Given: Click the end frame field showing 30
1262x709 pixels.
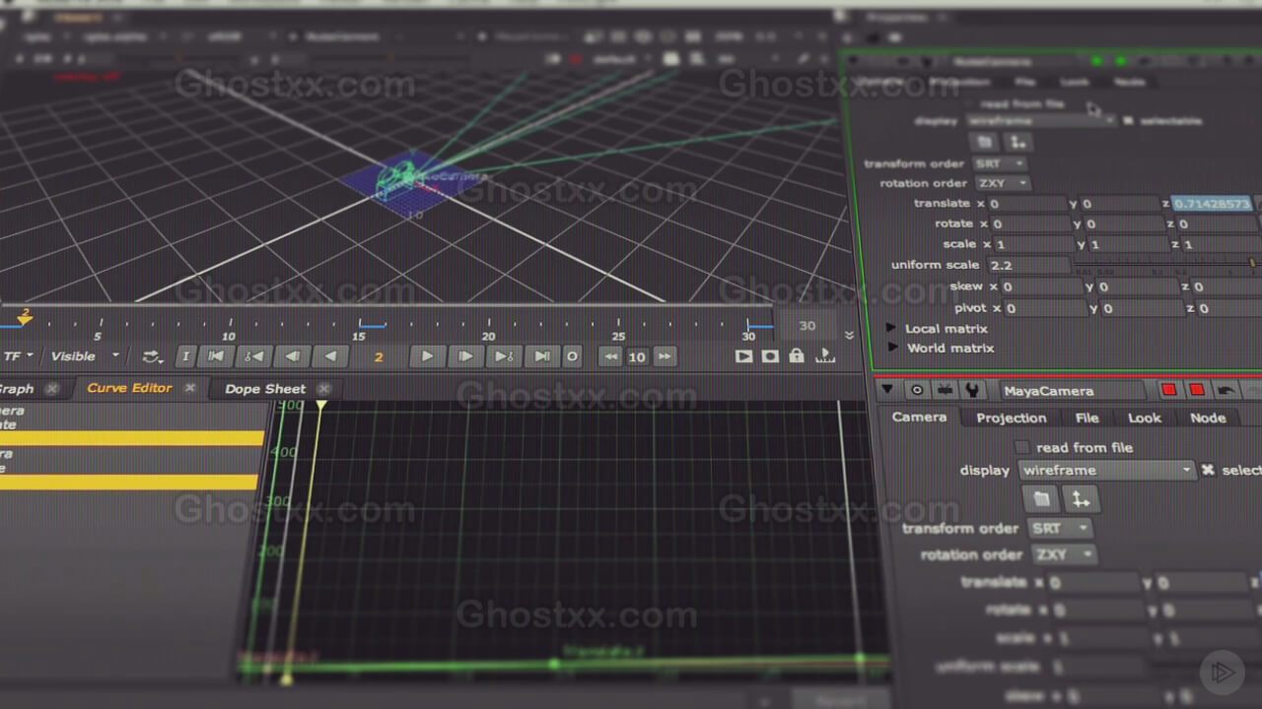Looking at the screenshot, I should tap(807, 326).
